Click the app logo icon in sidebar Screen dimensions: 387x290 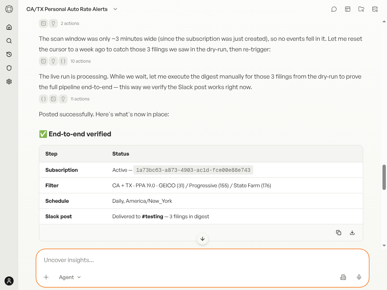pyautogui.click(x=9, y=9)
